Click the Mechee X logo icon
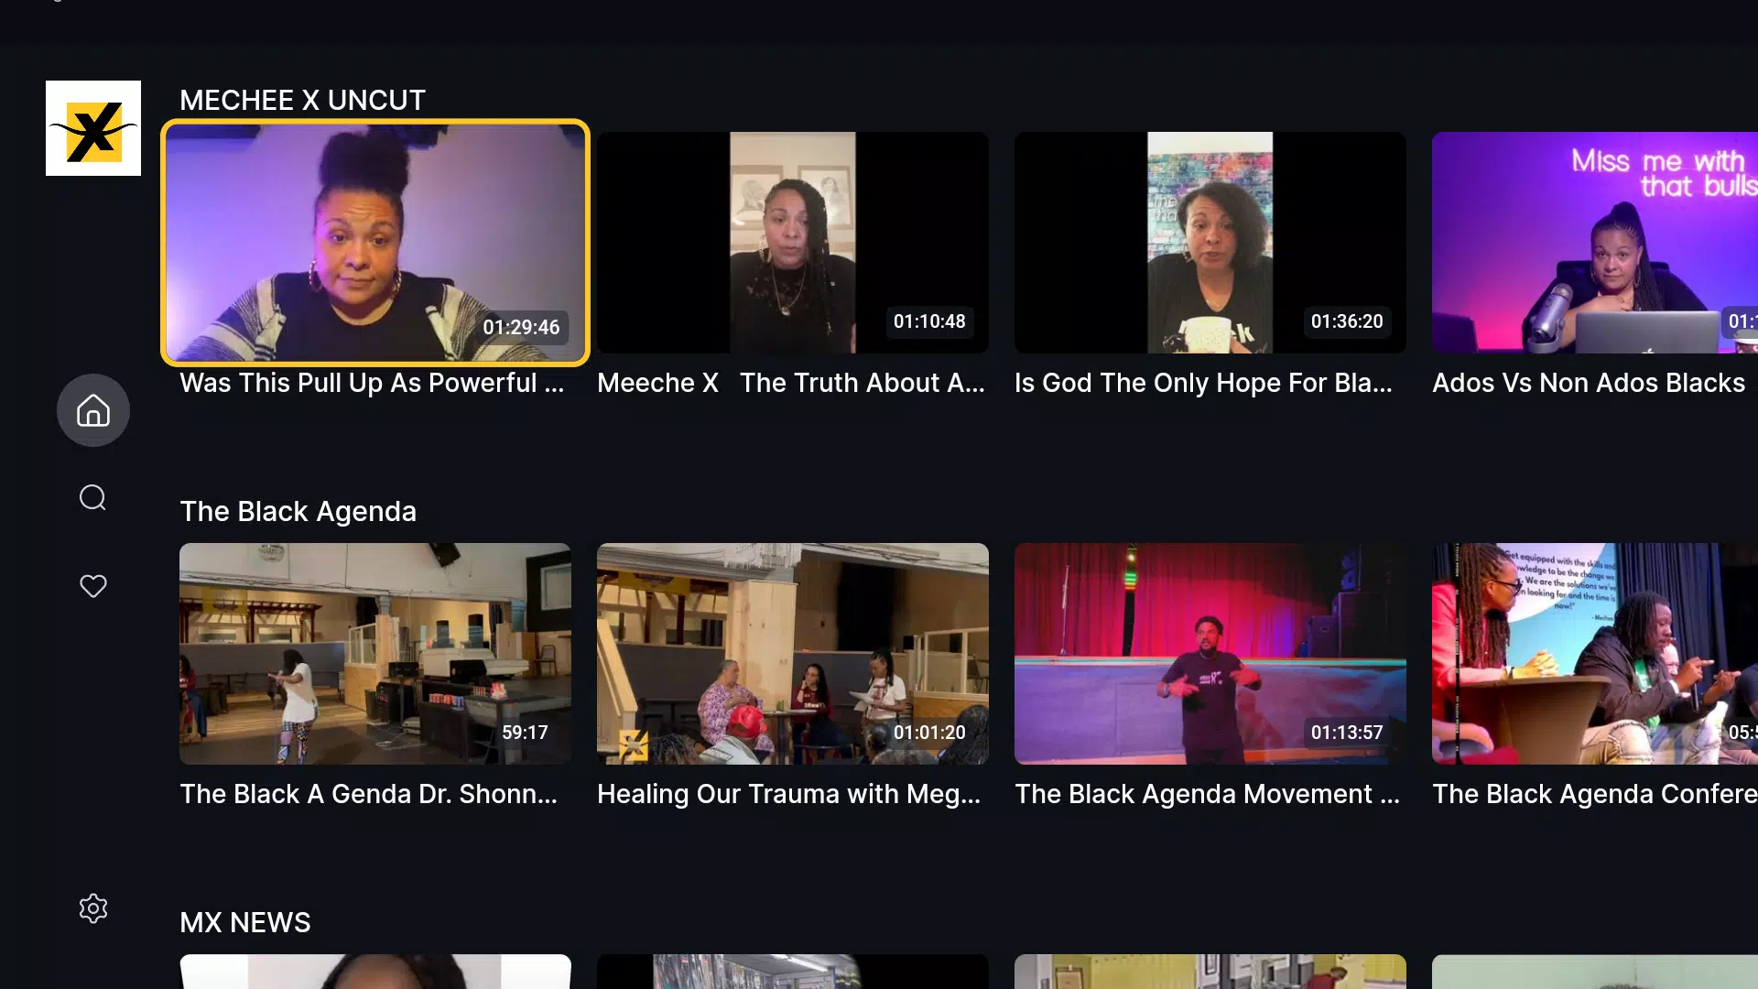The height and width of the screenshot is (989, 1758). point(93,128)
